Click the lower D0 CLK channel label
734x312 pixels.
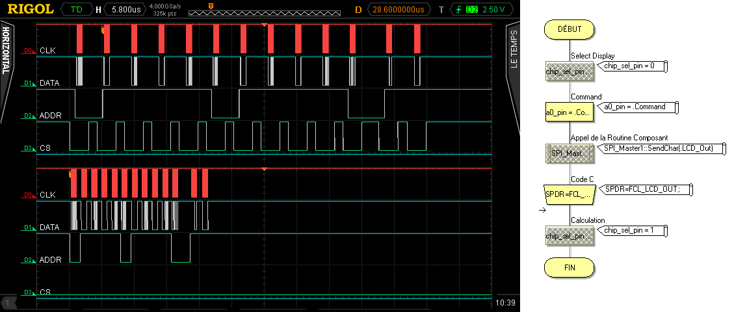[38, 194]
